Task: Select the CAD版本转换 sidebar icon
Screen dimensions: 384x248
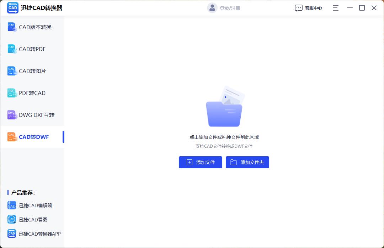Action: (12, 27)
